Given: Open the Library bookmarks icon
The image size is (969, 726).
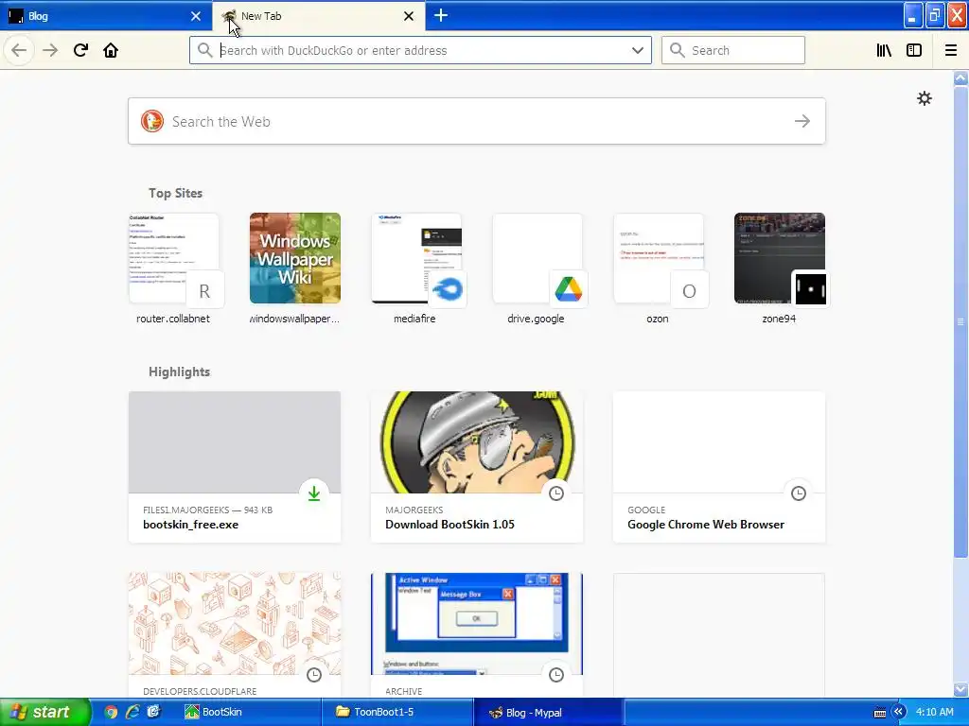Looking at the screenshot, I should click(884, 50).
